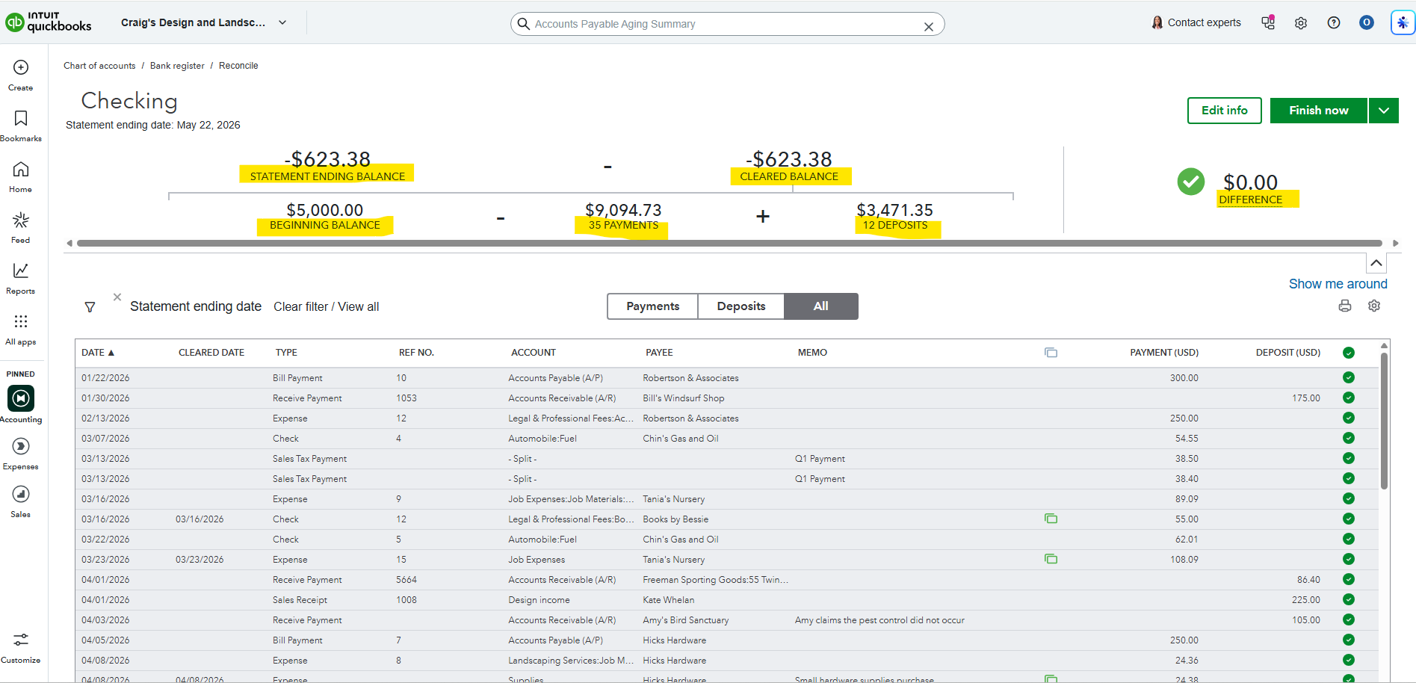Toggle cleared mark on the 38.50 Sales Tax Payment
The image size is (1416, 683).
1349,458
